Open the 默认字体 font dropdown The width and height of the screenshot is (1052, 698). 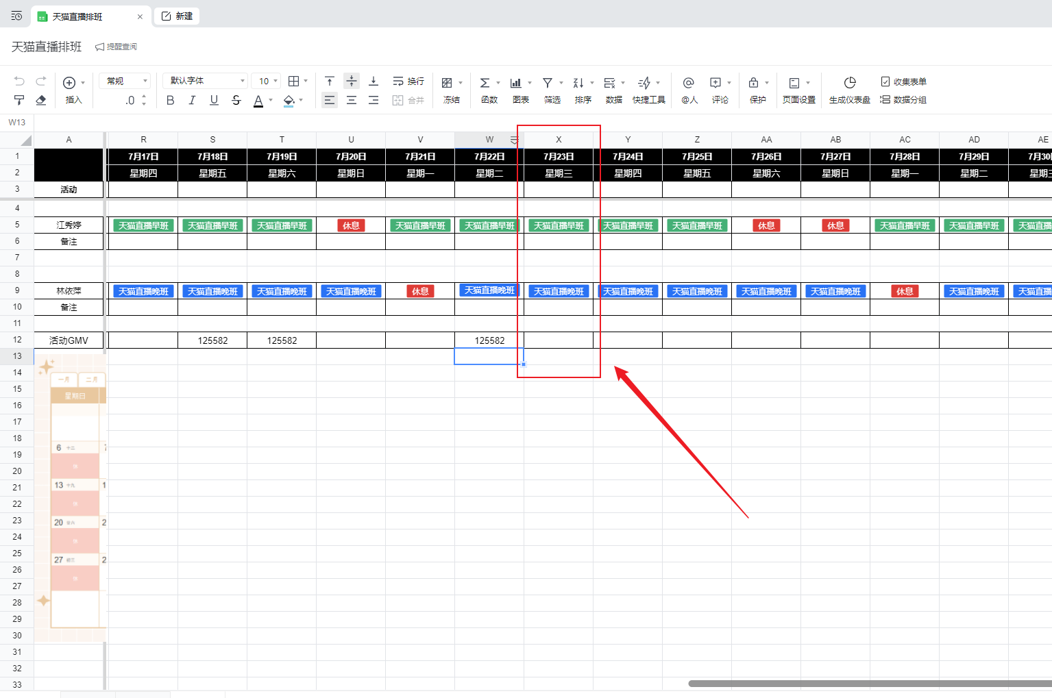[x=206, y=81]
